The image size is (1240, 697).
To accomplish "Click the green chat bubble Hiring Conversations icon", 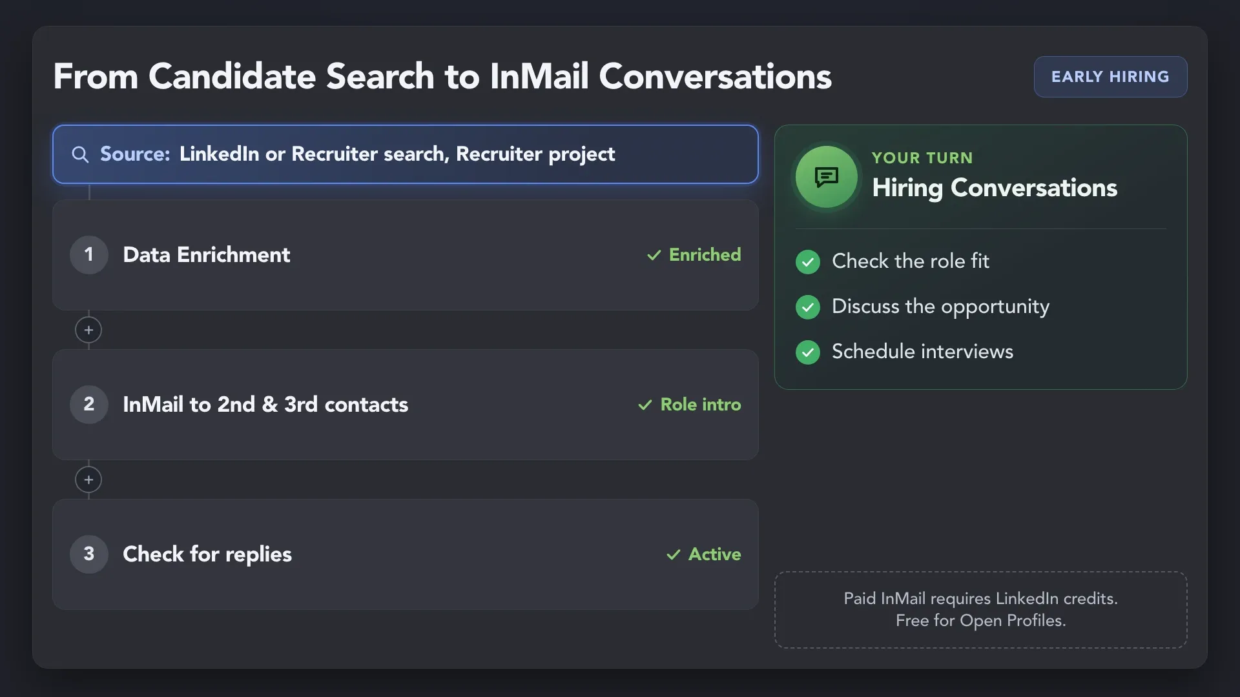I will point(826,177).
